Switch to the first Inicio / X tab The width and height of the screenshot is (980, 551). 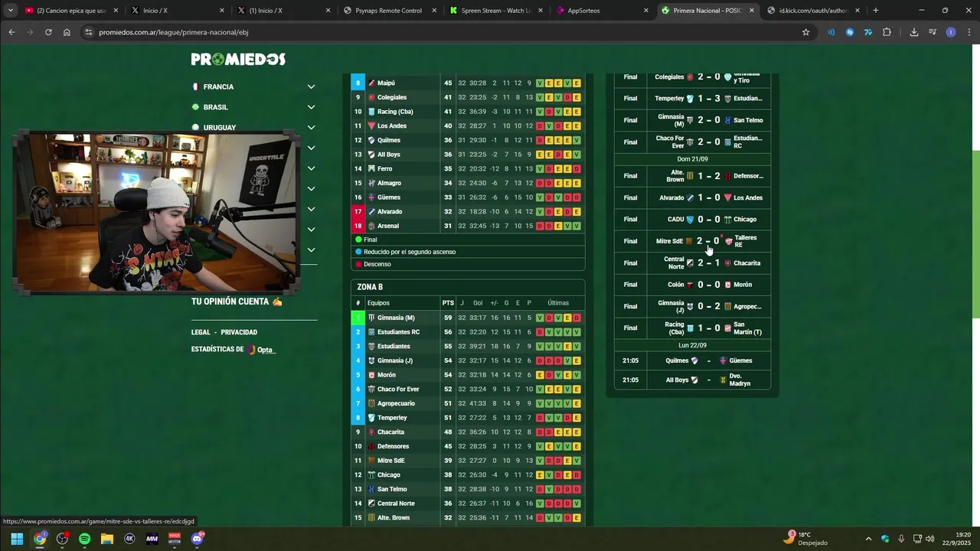176,11
